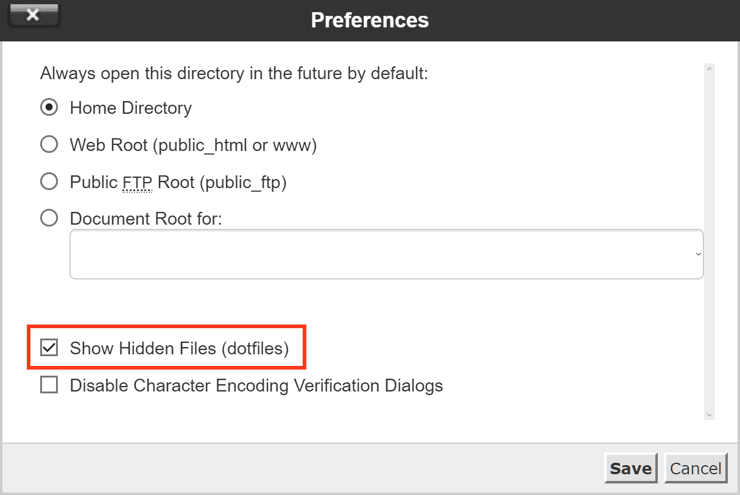Close the Preferences dialog with the X icon

pyautogui.click(x=33, y=15)
